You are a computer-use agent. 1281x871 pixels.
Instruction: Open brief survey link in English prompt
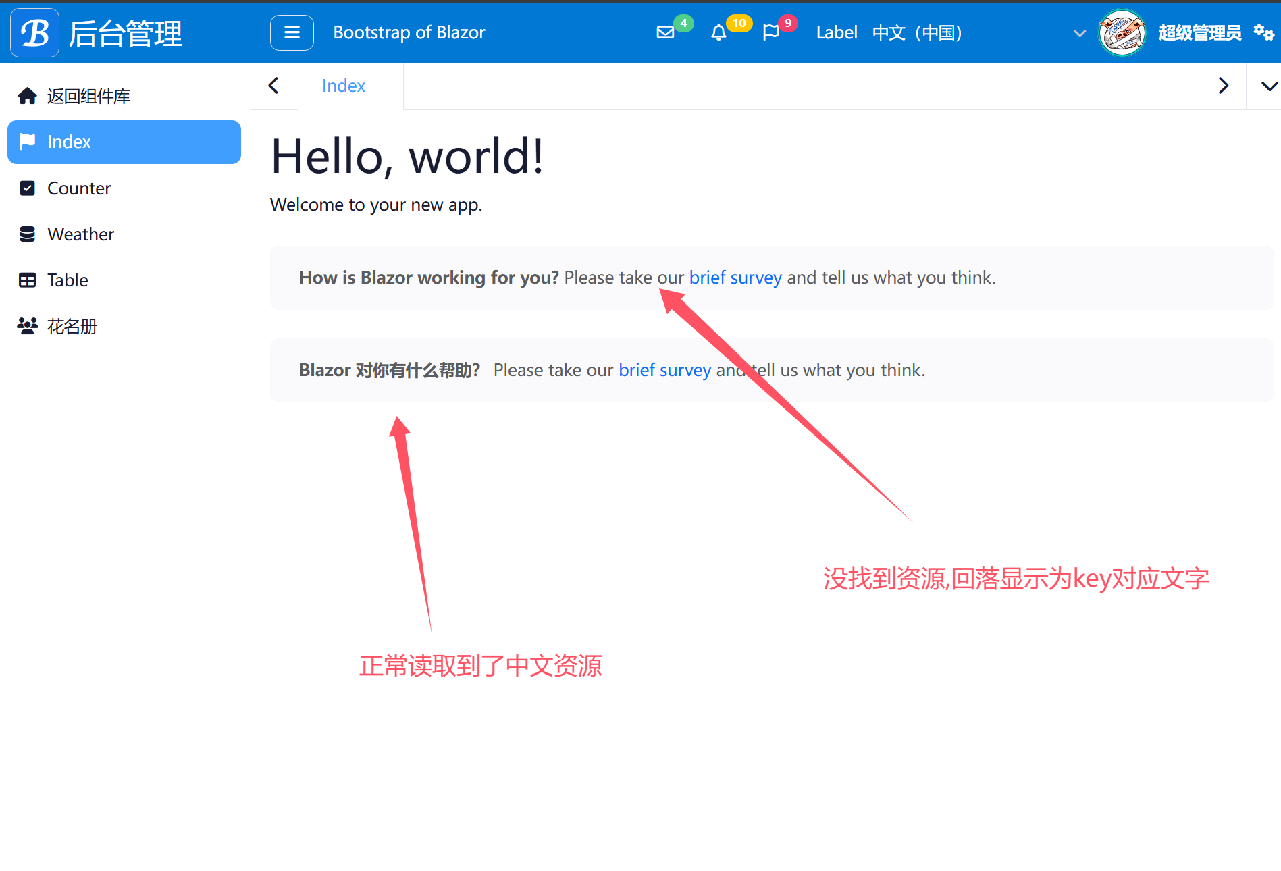(735, 278)
